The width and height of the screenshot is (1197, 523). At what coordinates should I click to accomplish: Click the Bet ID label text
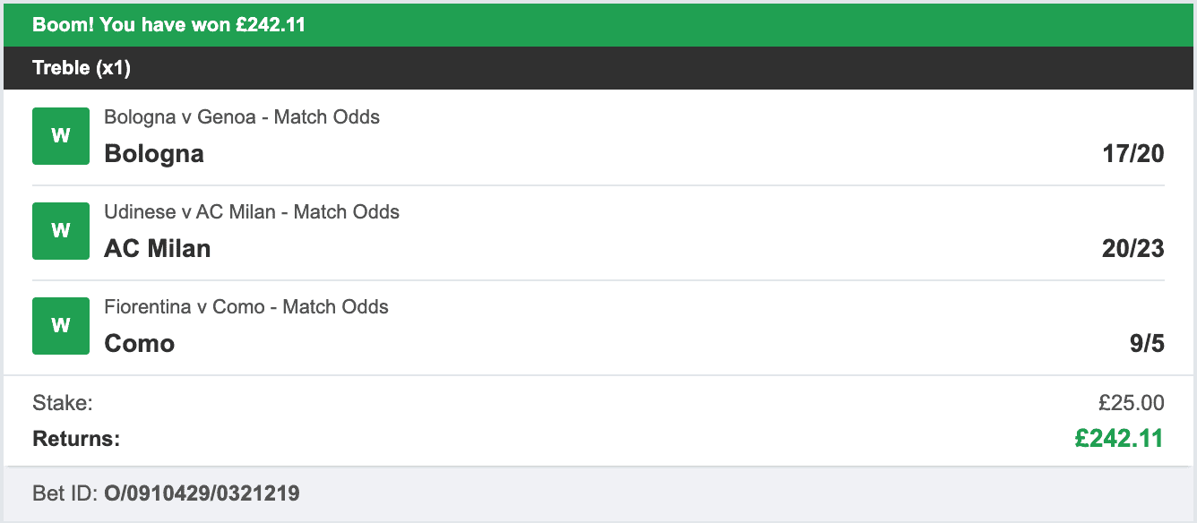coord(65,493)
